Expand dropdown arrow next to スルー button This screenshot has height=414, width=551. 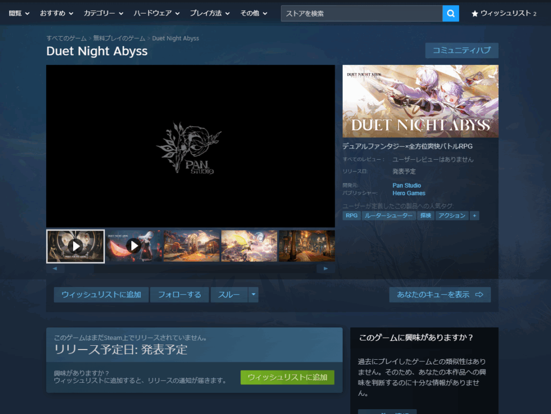253,295
